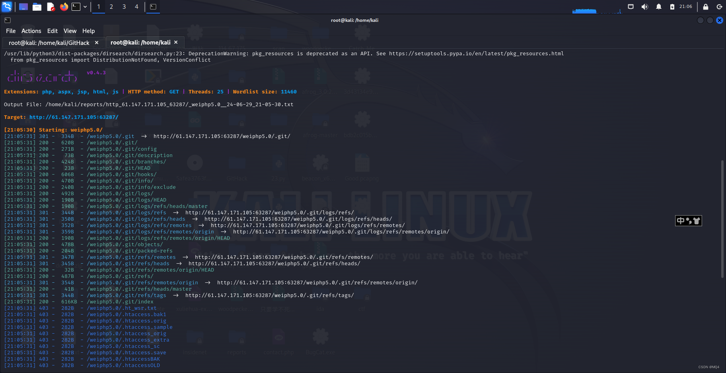Screen dimensions: 726x373
Task: Open the notification bell icon
Action: pos(659,6)
